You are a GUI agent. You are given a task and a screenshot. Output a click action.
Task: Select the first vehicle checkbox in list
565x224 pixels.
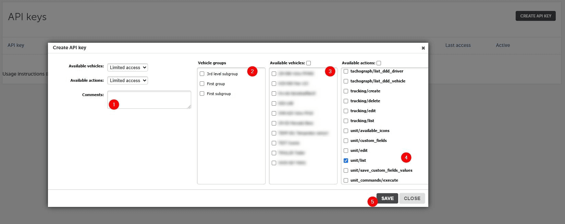(x=274, y=74)
